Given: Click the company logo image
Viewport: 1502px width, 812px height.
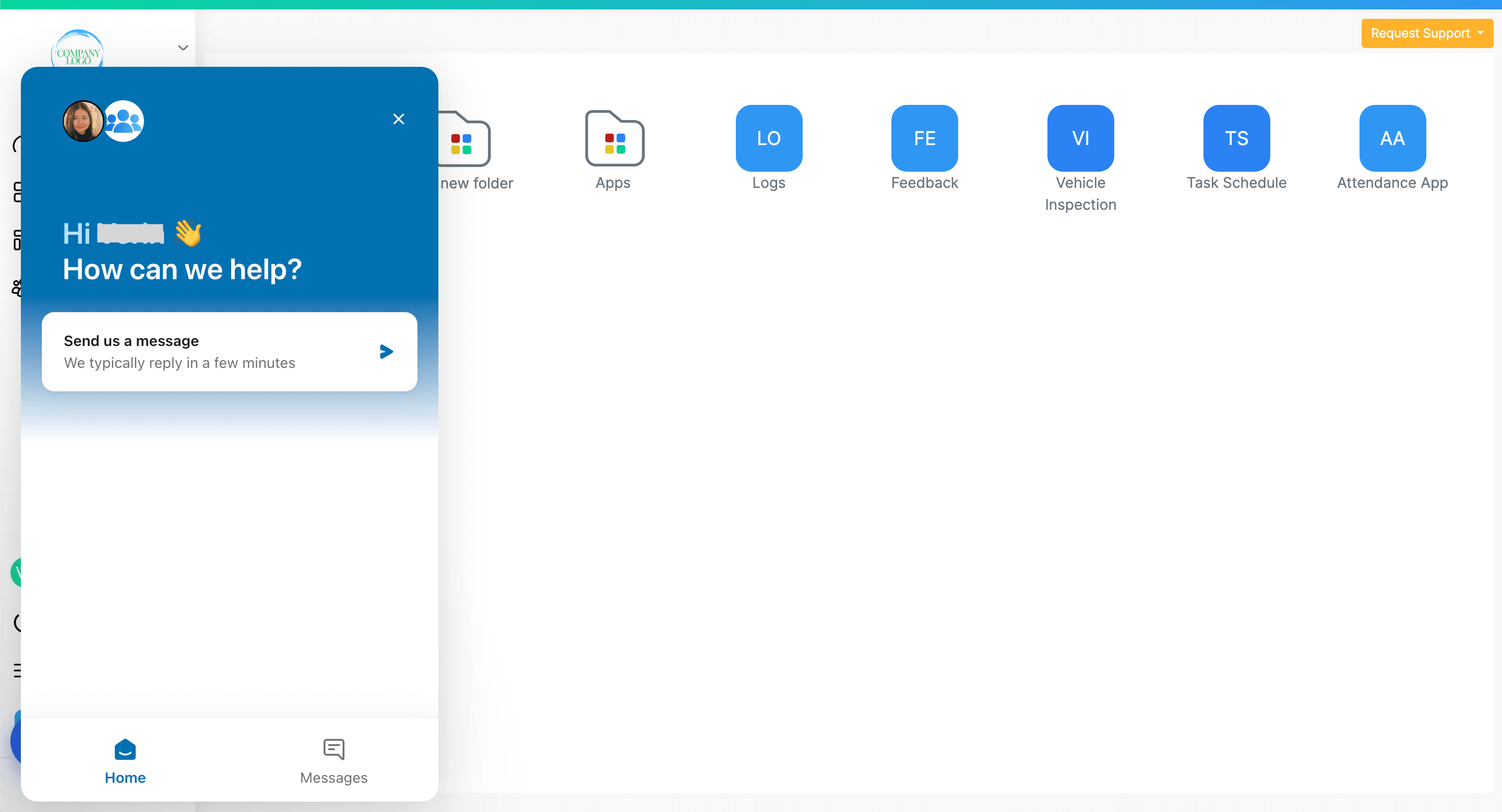Looking at the screenshot, I should (78, 50).
